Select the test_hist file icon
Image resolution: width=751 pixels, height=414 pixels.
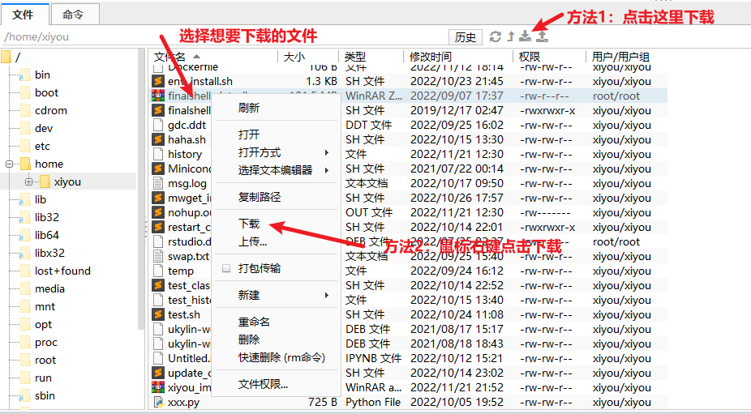158,300
